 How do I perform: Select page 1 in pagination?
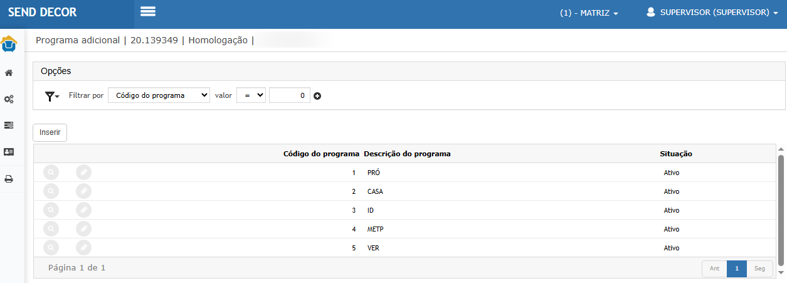point(737,269)
